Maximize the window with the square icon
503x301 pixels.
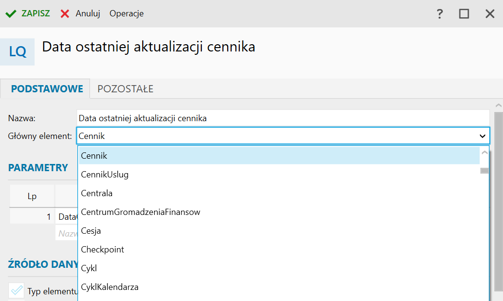(464, 14)
